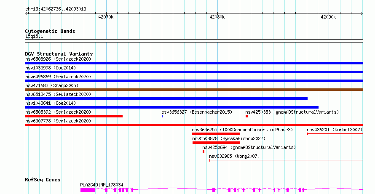
Task: Select the DGV Structural Variants track title
Action: coord(59,54)
